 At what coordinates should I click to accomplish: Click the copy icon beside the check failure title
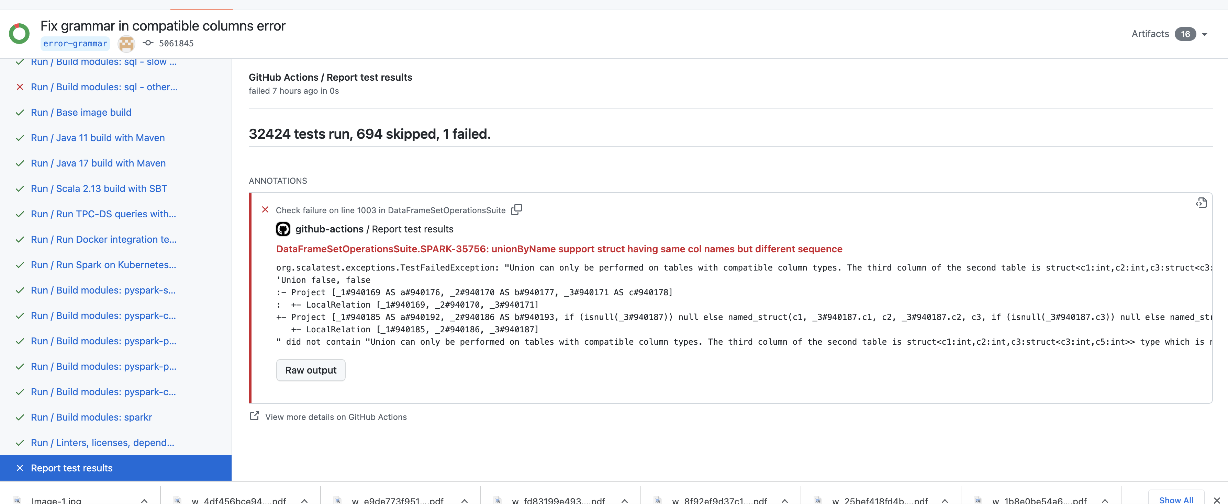click(x=516, y=210)
